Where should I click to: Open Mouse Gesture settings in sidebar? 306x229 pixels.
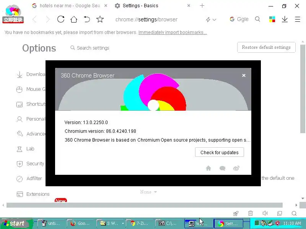[x=31, y=89]
